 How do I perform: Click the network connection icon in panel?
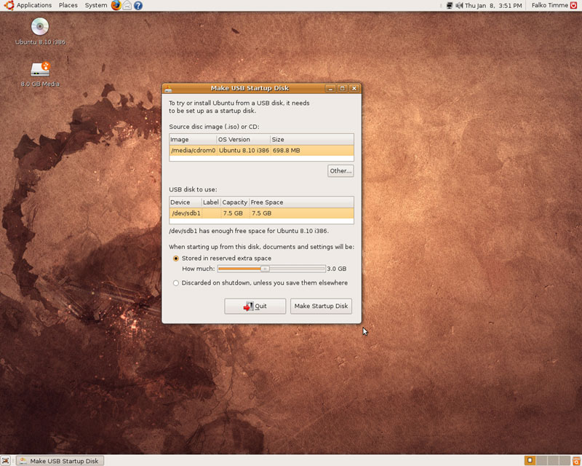point(450,5)
